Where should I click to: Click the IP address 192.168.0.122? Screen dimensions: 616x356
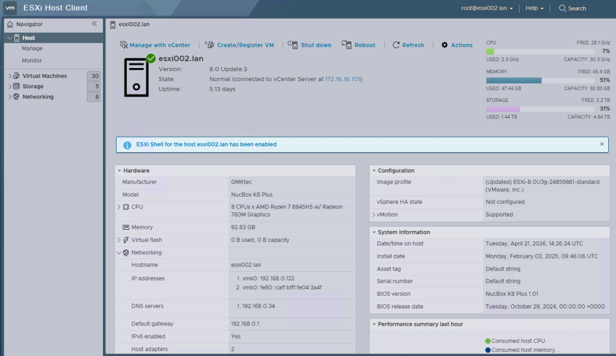pyautogui.click(x=277, y=278)
